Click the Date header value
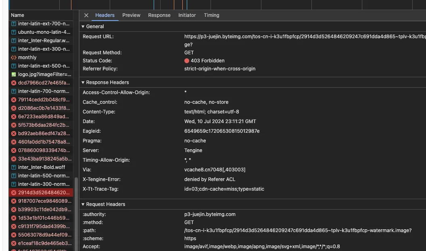 pos(220,121)
